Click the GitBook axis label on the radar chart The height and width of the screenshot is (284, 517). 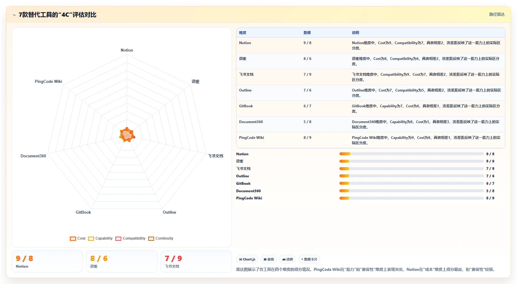[83, 212]
